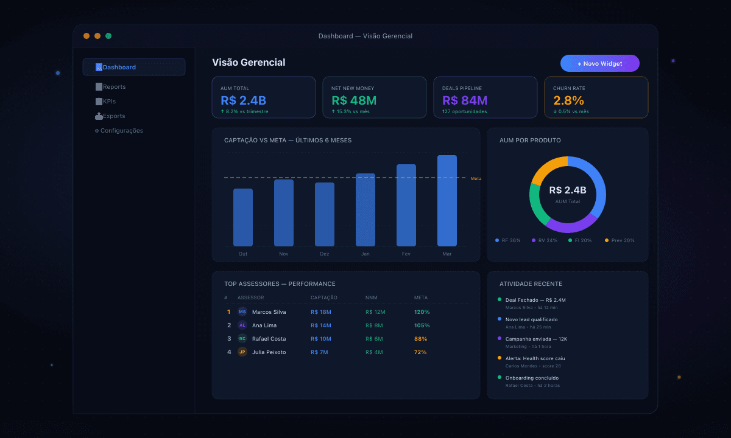Click the + Novo Widget button
Image resolution: width=731 pixels, height=438 pixels.
[x=599, y=63]
